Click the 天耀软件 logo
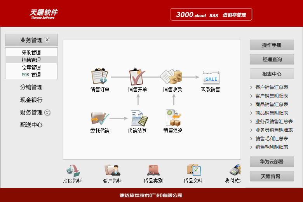 44,14
